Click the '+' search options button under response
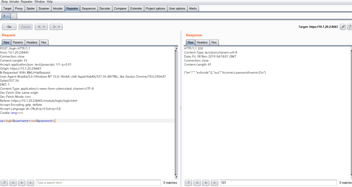Screen dimensions: 352x187 coord(206,183)
